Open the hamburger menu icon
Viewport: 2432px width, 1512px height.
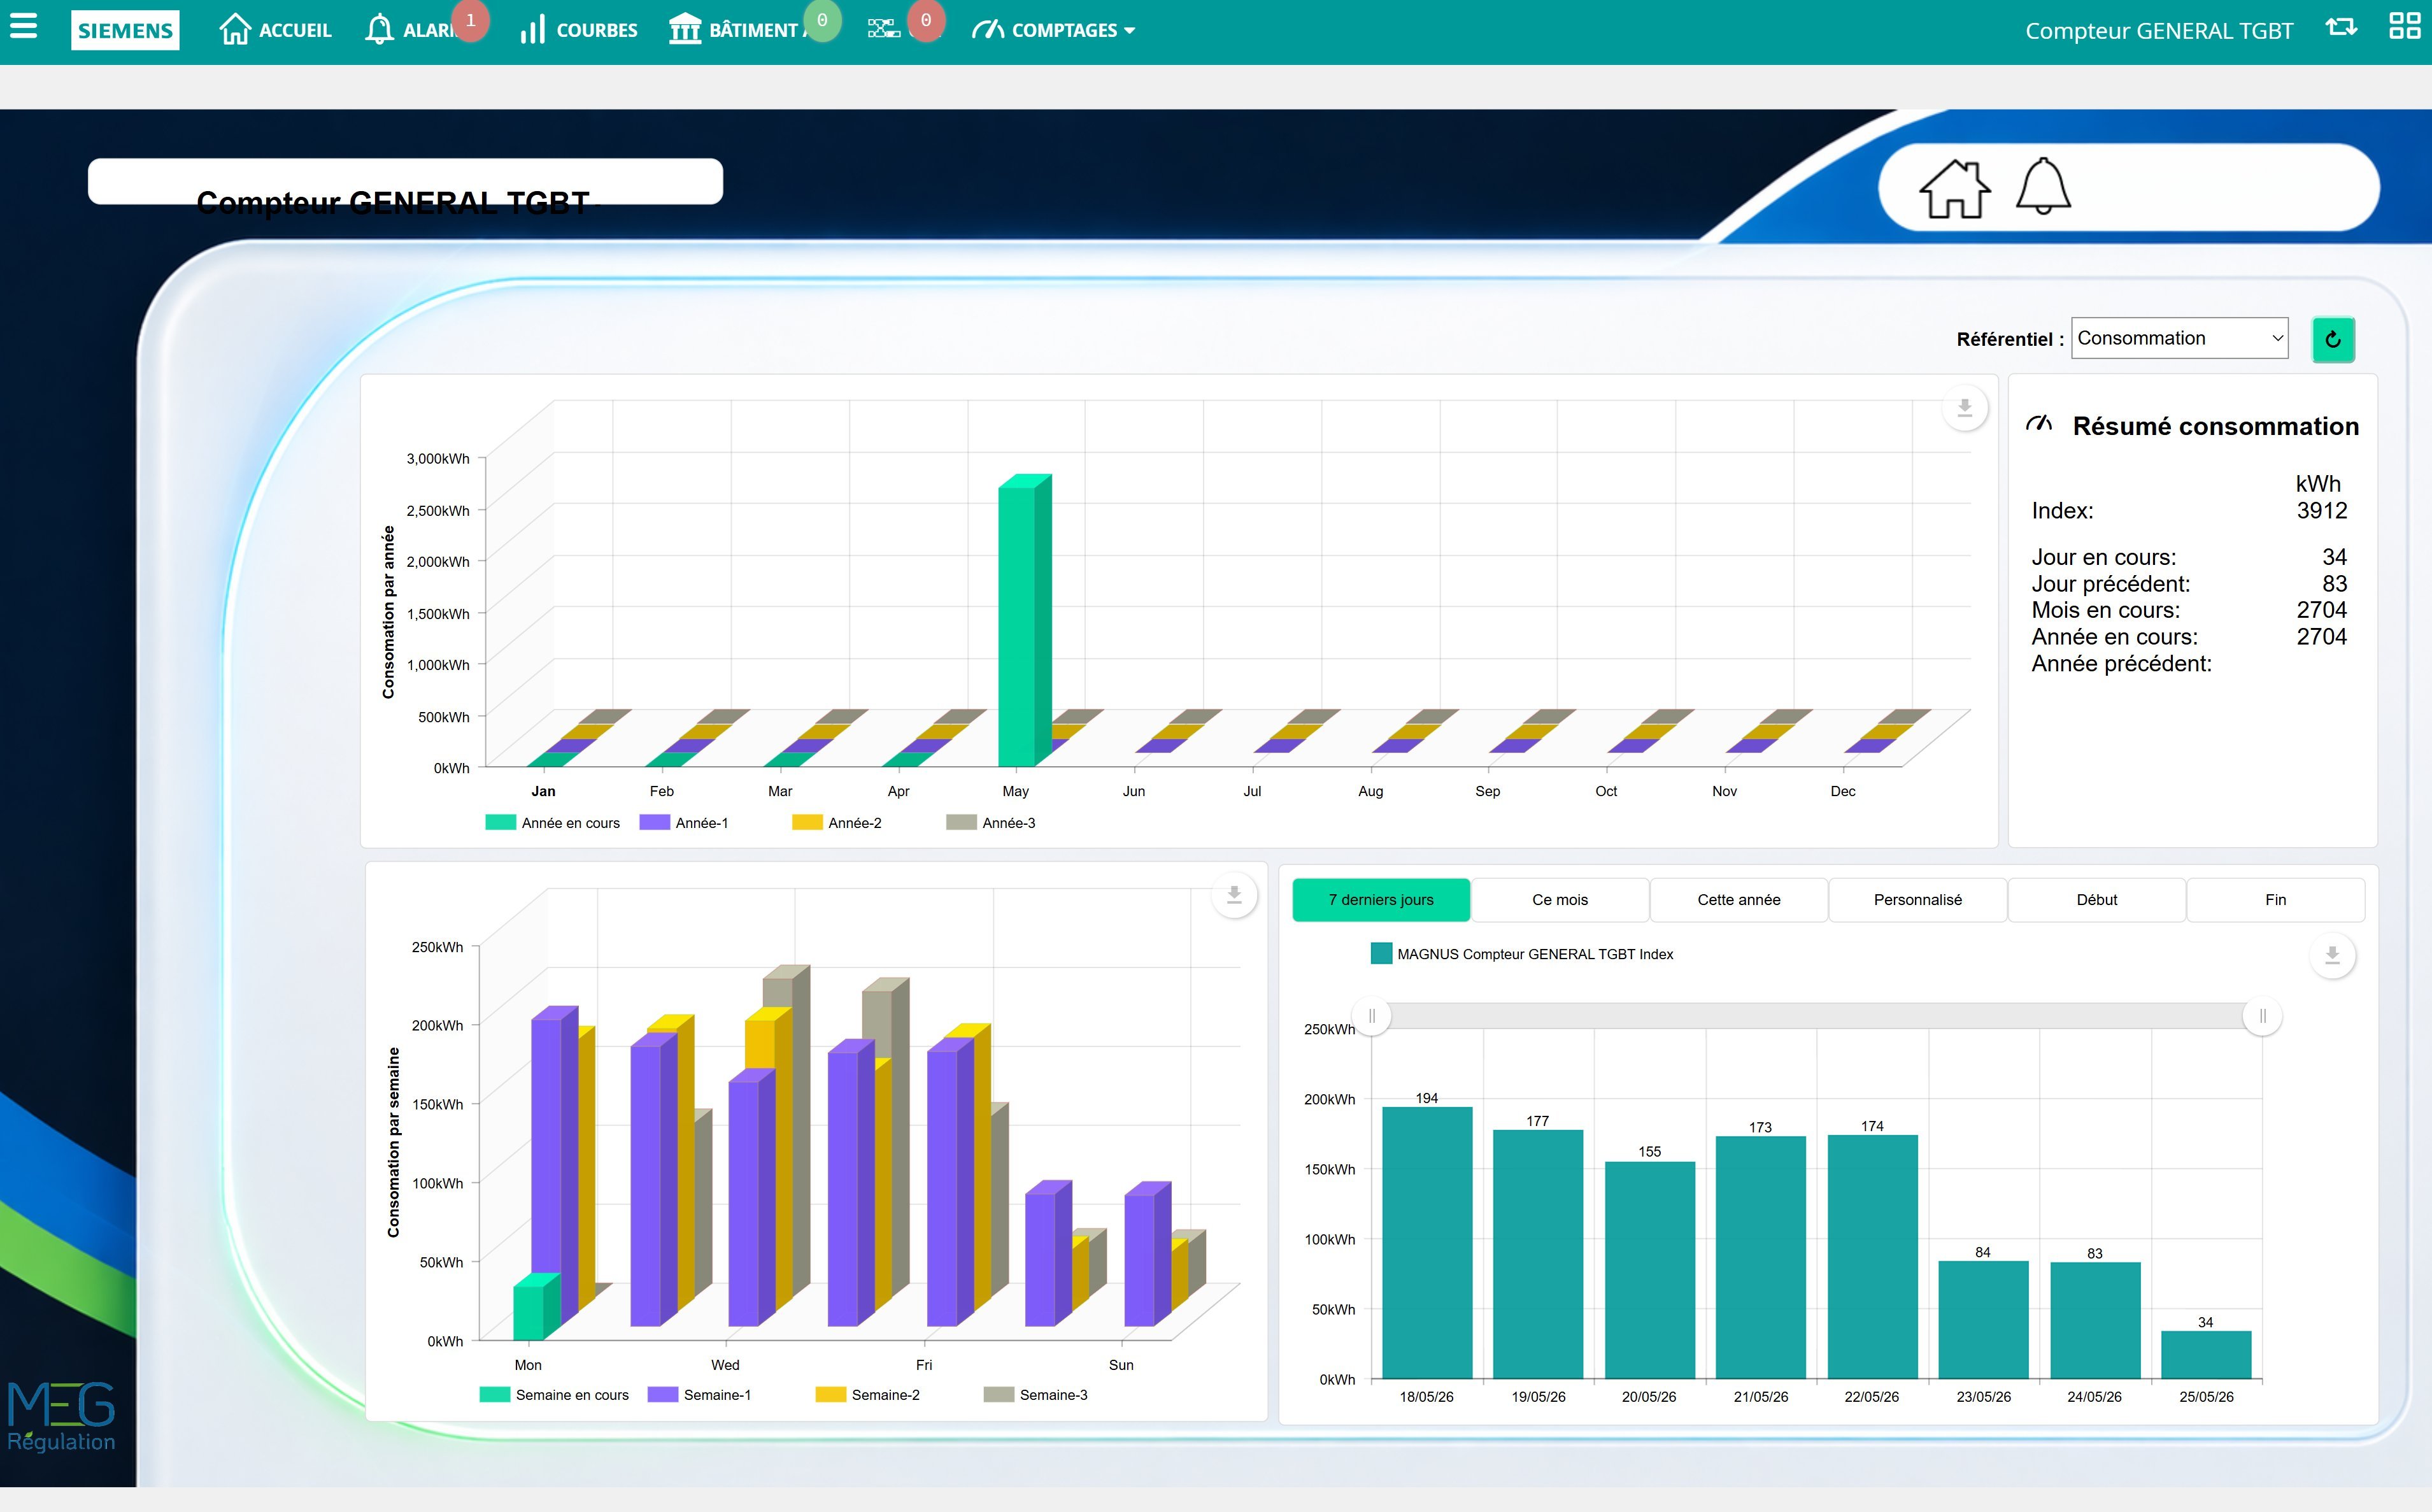[x=23, y=26]
